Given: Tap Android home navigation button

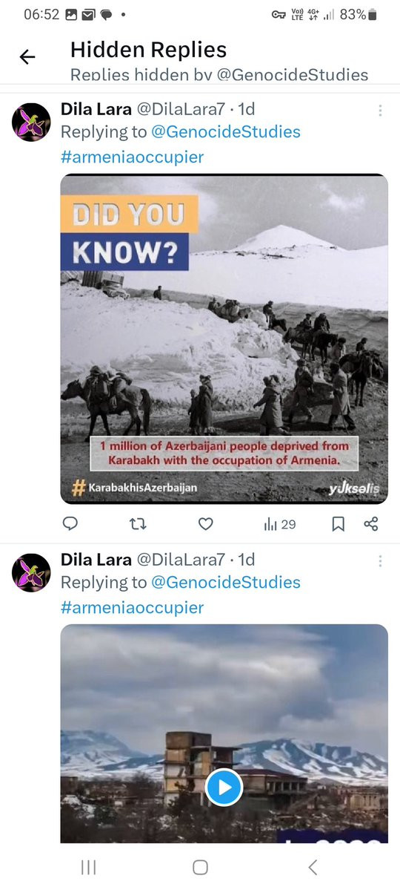Looking at the screenshot, I should (200, 867).
